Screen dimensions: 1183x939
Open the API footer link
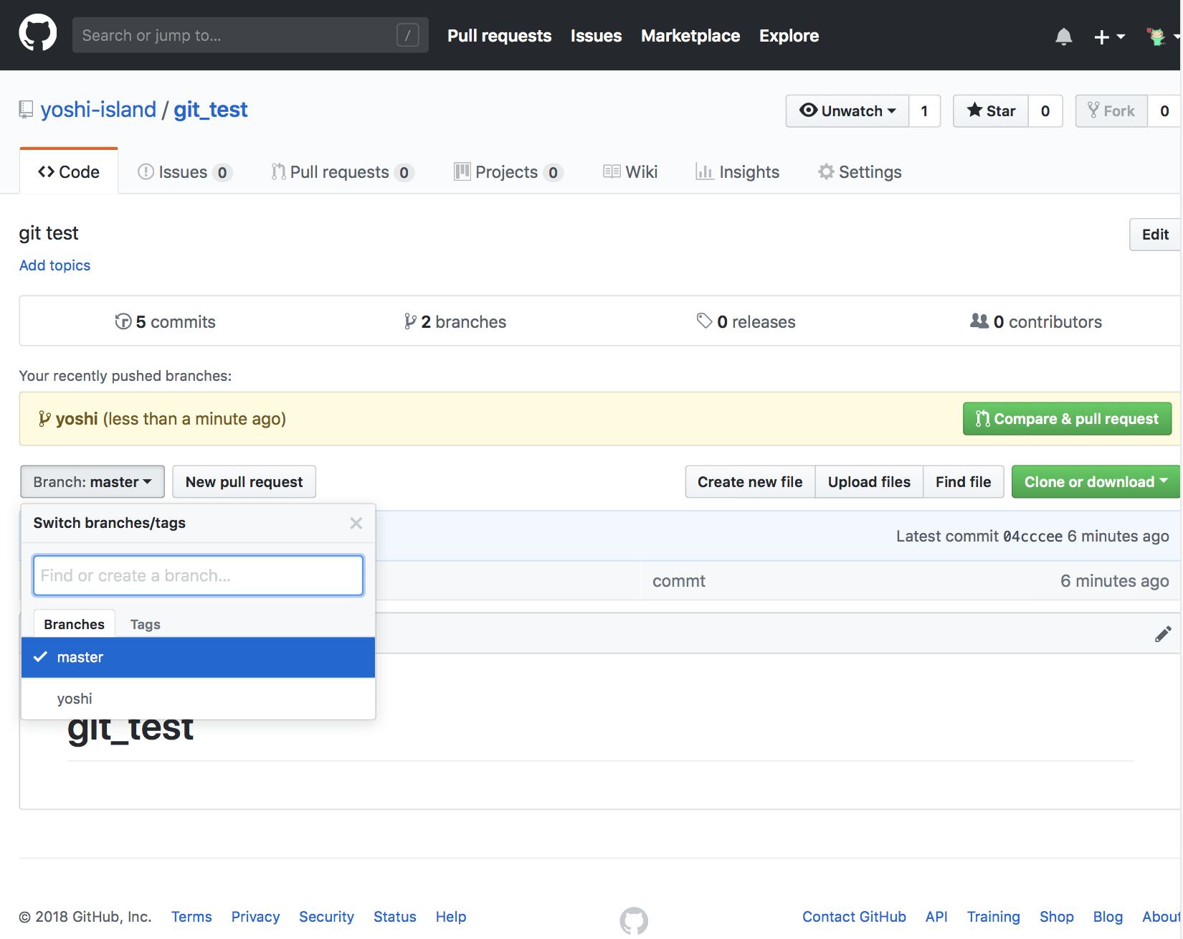click(936, 917)
